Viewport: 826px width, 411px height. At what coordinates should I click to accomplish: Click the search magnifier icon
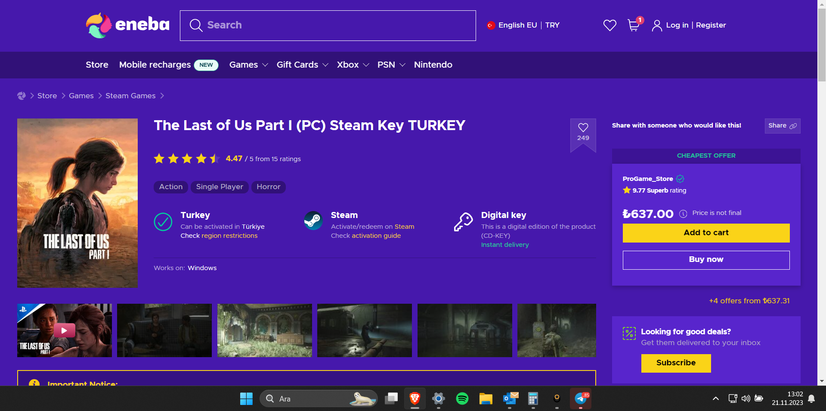click(196, 25)
